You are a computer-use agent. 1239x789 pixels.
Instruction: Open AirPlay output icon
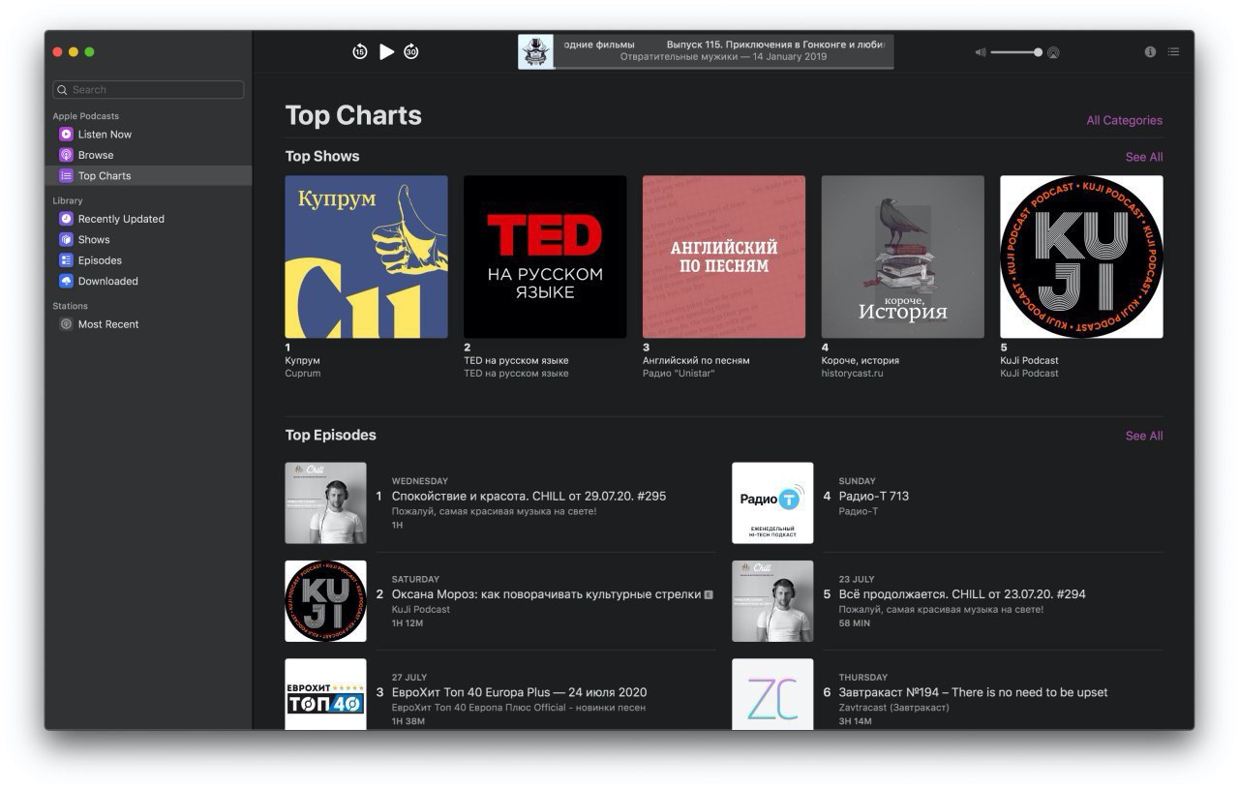1053,52
